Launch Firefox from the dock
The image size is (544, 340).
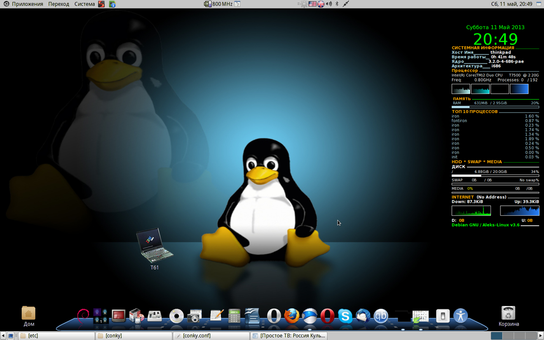click(292, 316)
